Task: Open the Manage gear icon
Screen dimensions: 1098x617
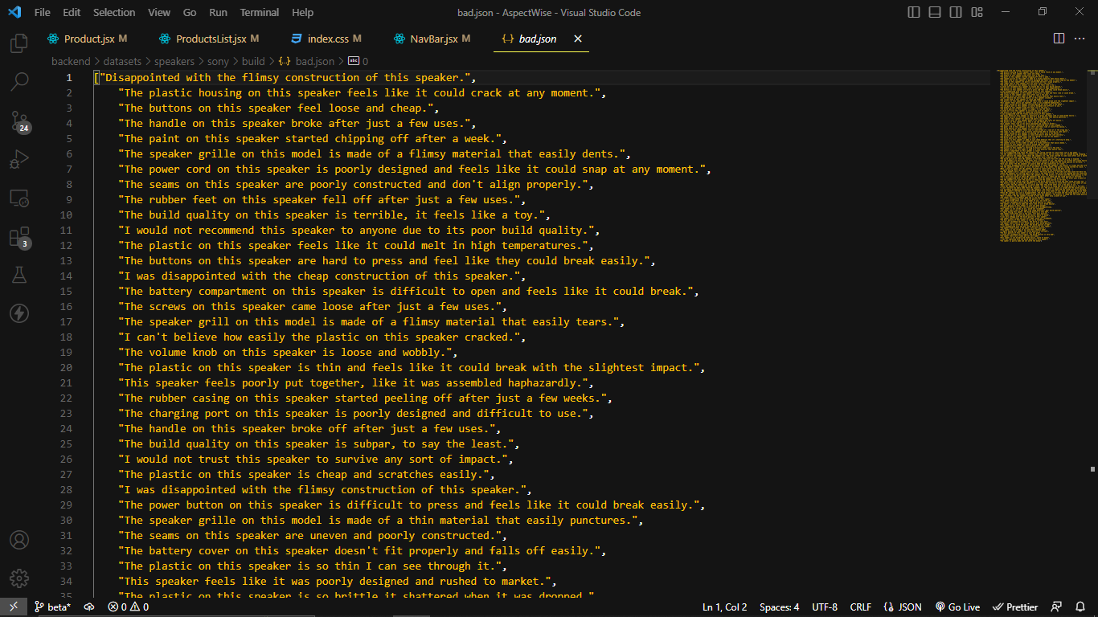Action: tap(19, 578)
